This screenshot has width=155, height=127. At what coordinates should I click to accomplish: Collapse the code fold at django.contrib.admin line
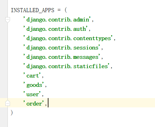[x=7, y=20]
